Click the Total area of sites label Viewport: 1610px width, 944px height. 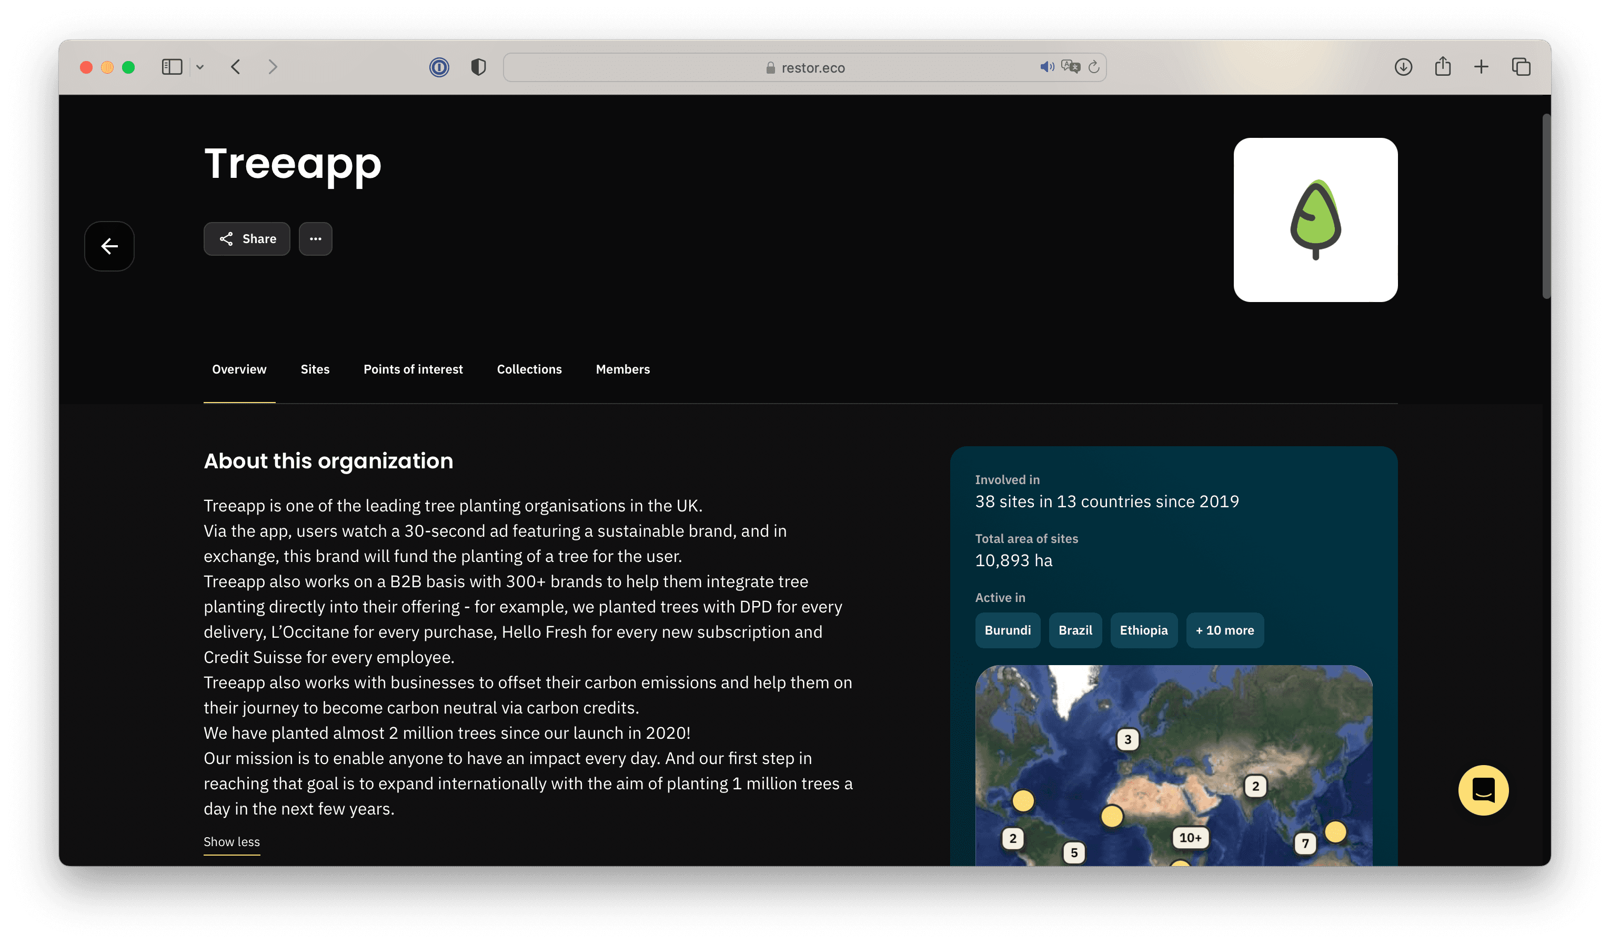click(x=1026, y=539)
